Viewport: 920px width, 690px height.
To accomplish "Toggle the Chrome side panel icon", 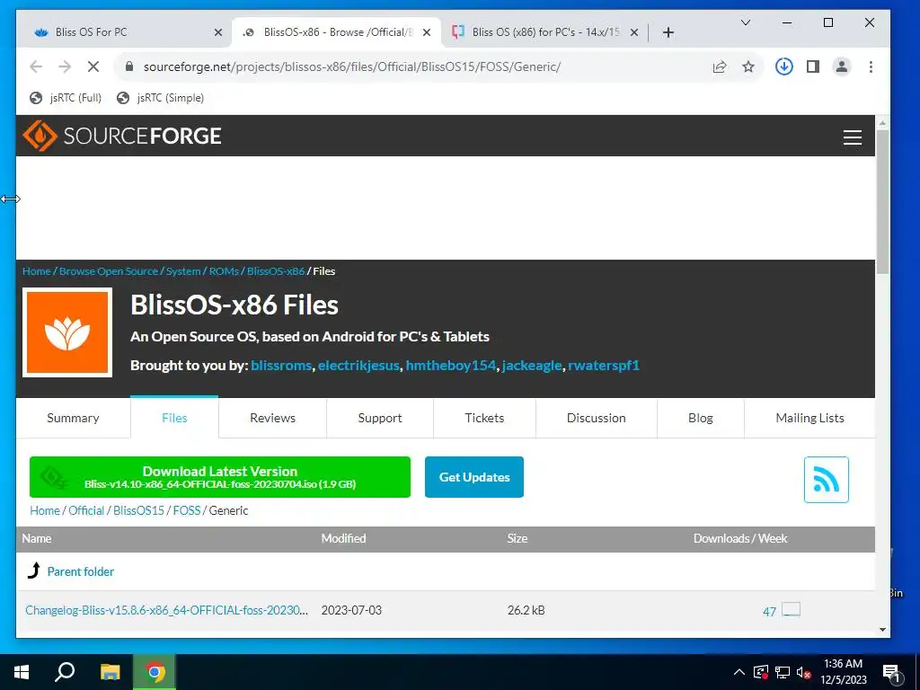I will (812, 66).
